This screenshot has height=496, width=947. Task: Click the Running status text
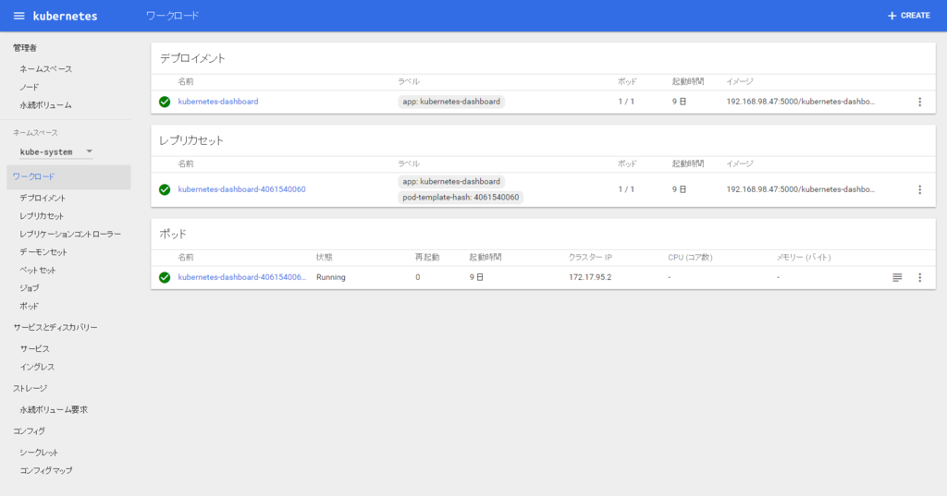[331, 278]
